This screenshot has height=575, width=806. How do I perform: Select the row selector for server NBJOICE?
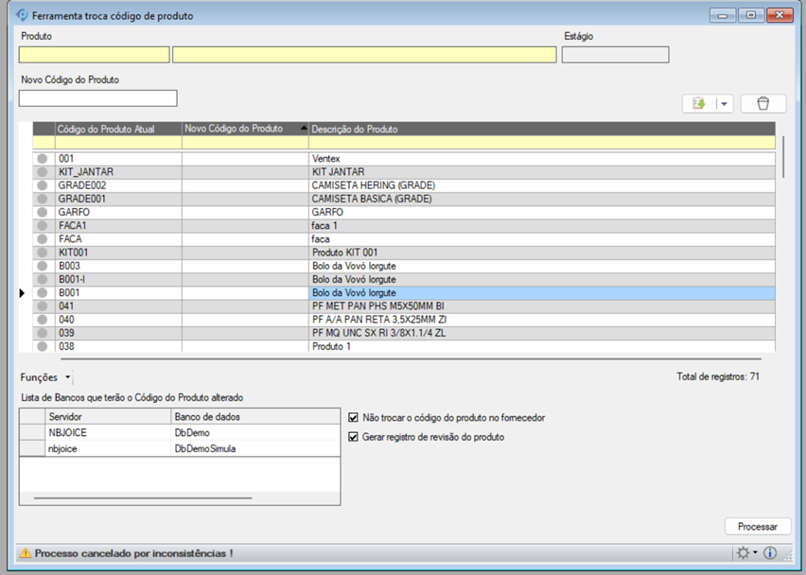coord(32,432)
